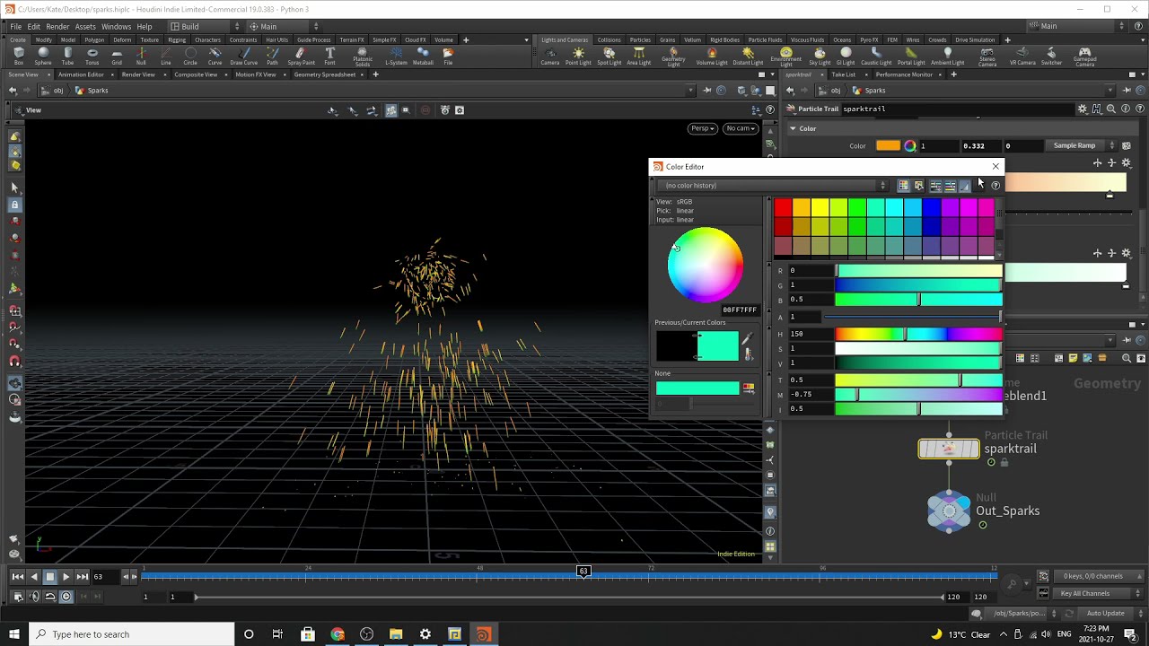1149x646 pixels.
Task: Click Windows taskbar search box
Action: pyautogui.click(x=133, y=634)
